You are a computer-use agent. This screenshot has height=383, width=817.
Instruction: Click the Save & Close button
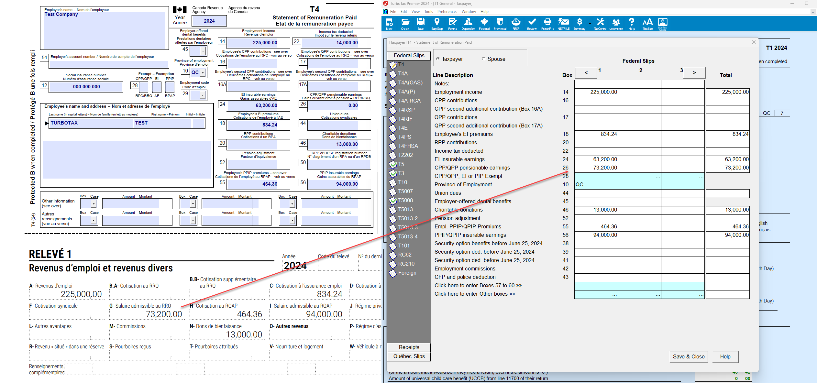[689, 356]
